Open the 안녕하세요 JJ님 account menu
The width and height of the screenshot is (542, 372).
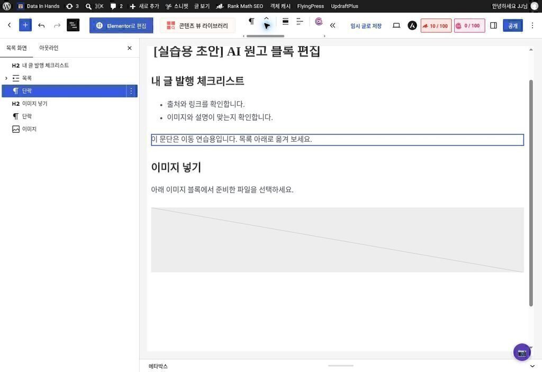[514, 6]
